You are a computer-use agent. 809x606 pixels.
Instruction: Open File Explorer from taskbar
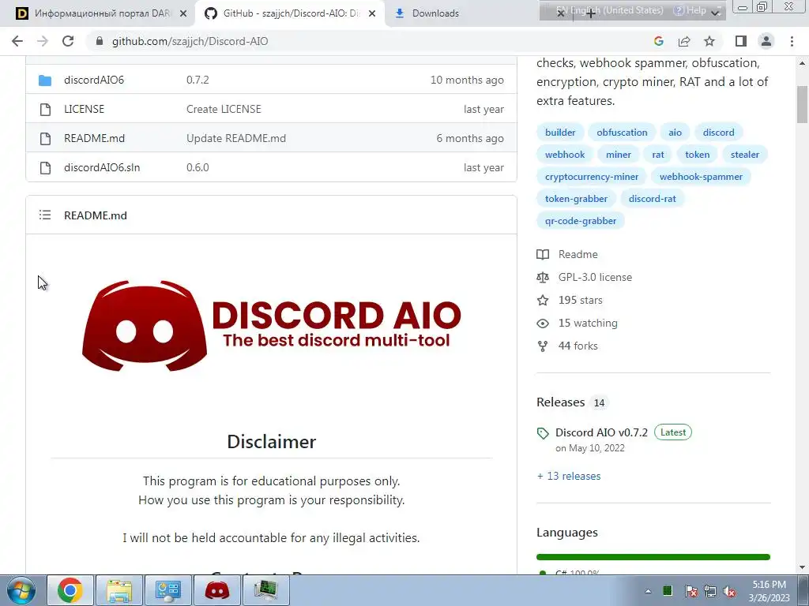[119, 590]
